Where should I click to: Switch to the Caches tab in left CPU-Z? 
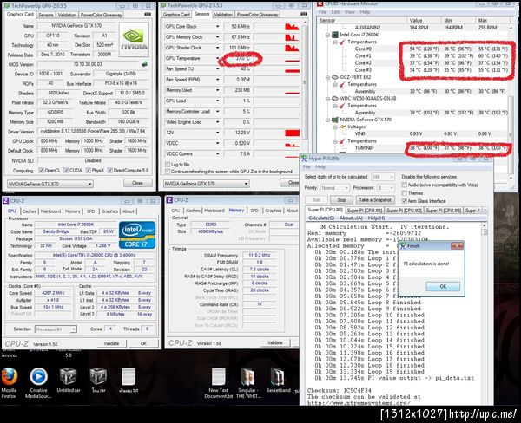(30, 211)
